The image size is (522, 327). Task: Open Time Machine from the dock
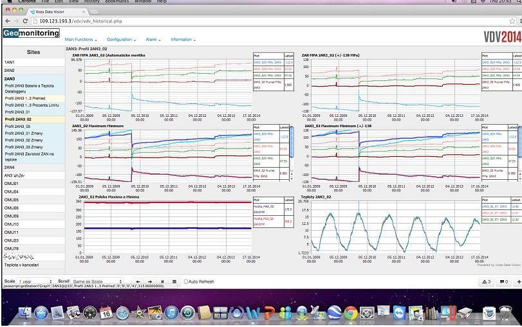[188, 313]
